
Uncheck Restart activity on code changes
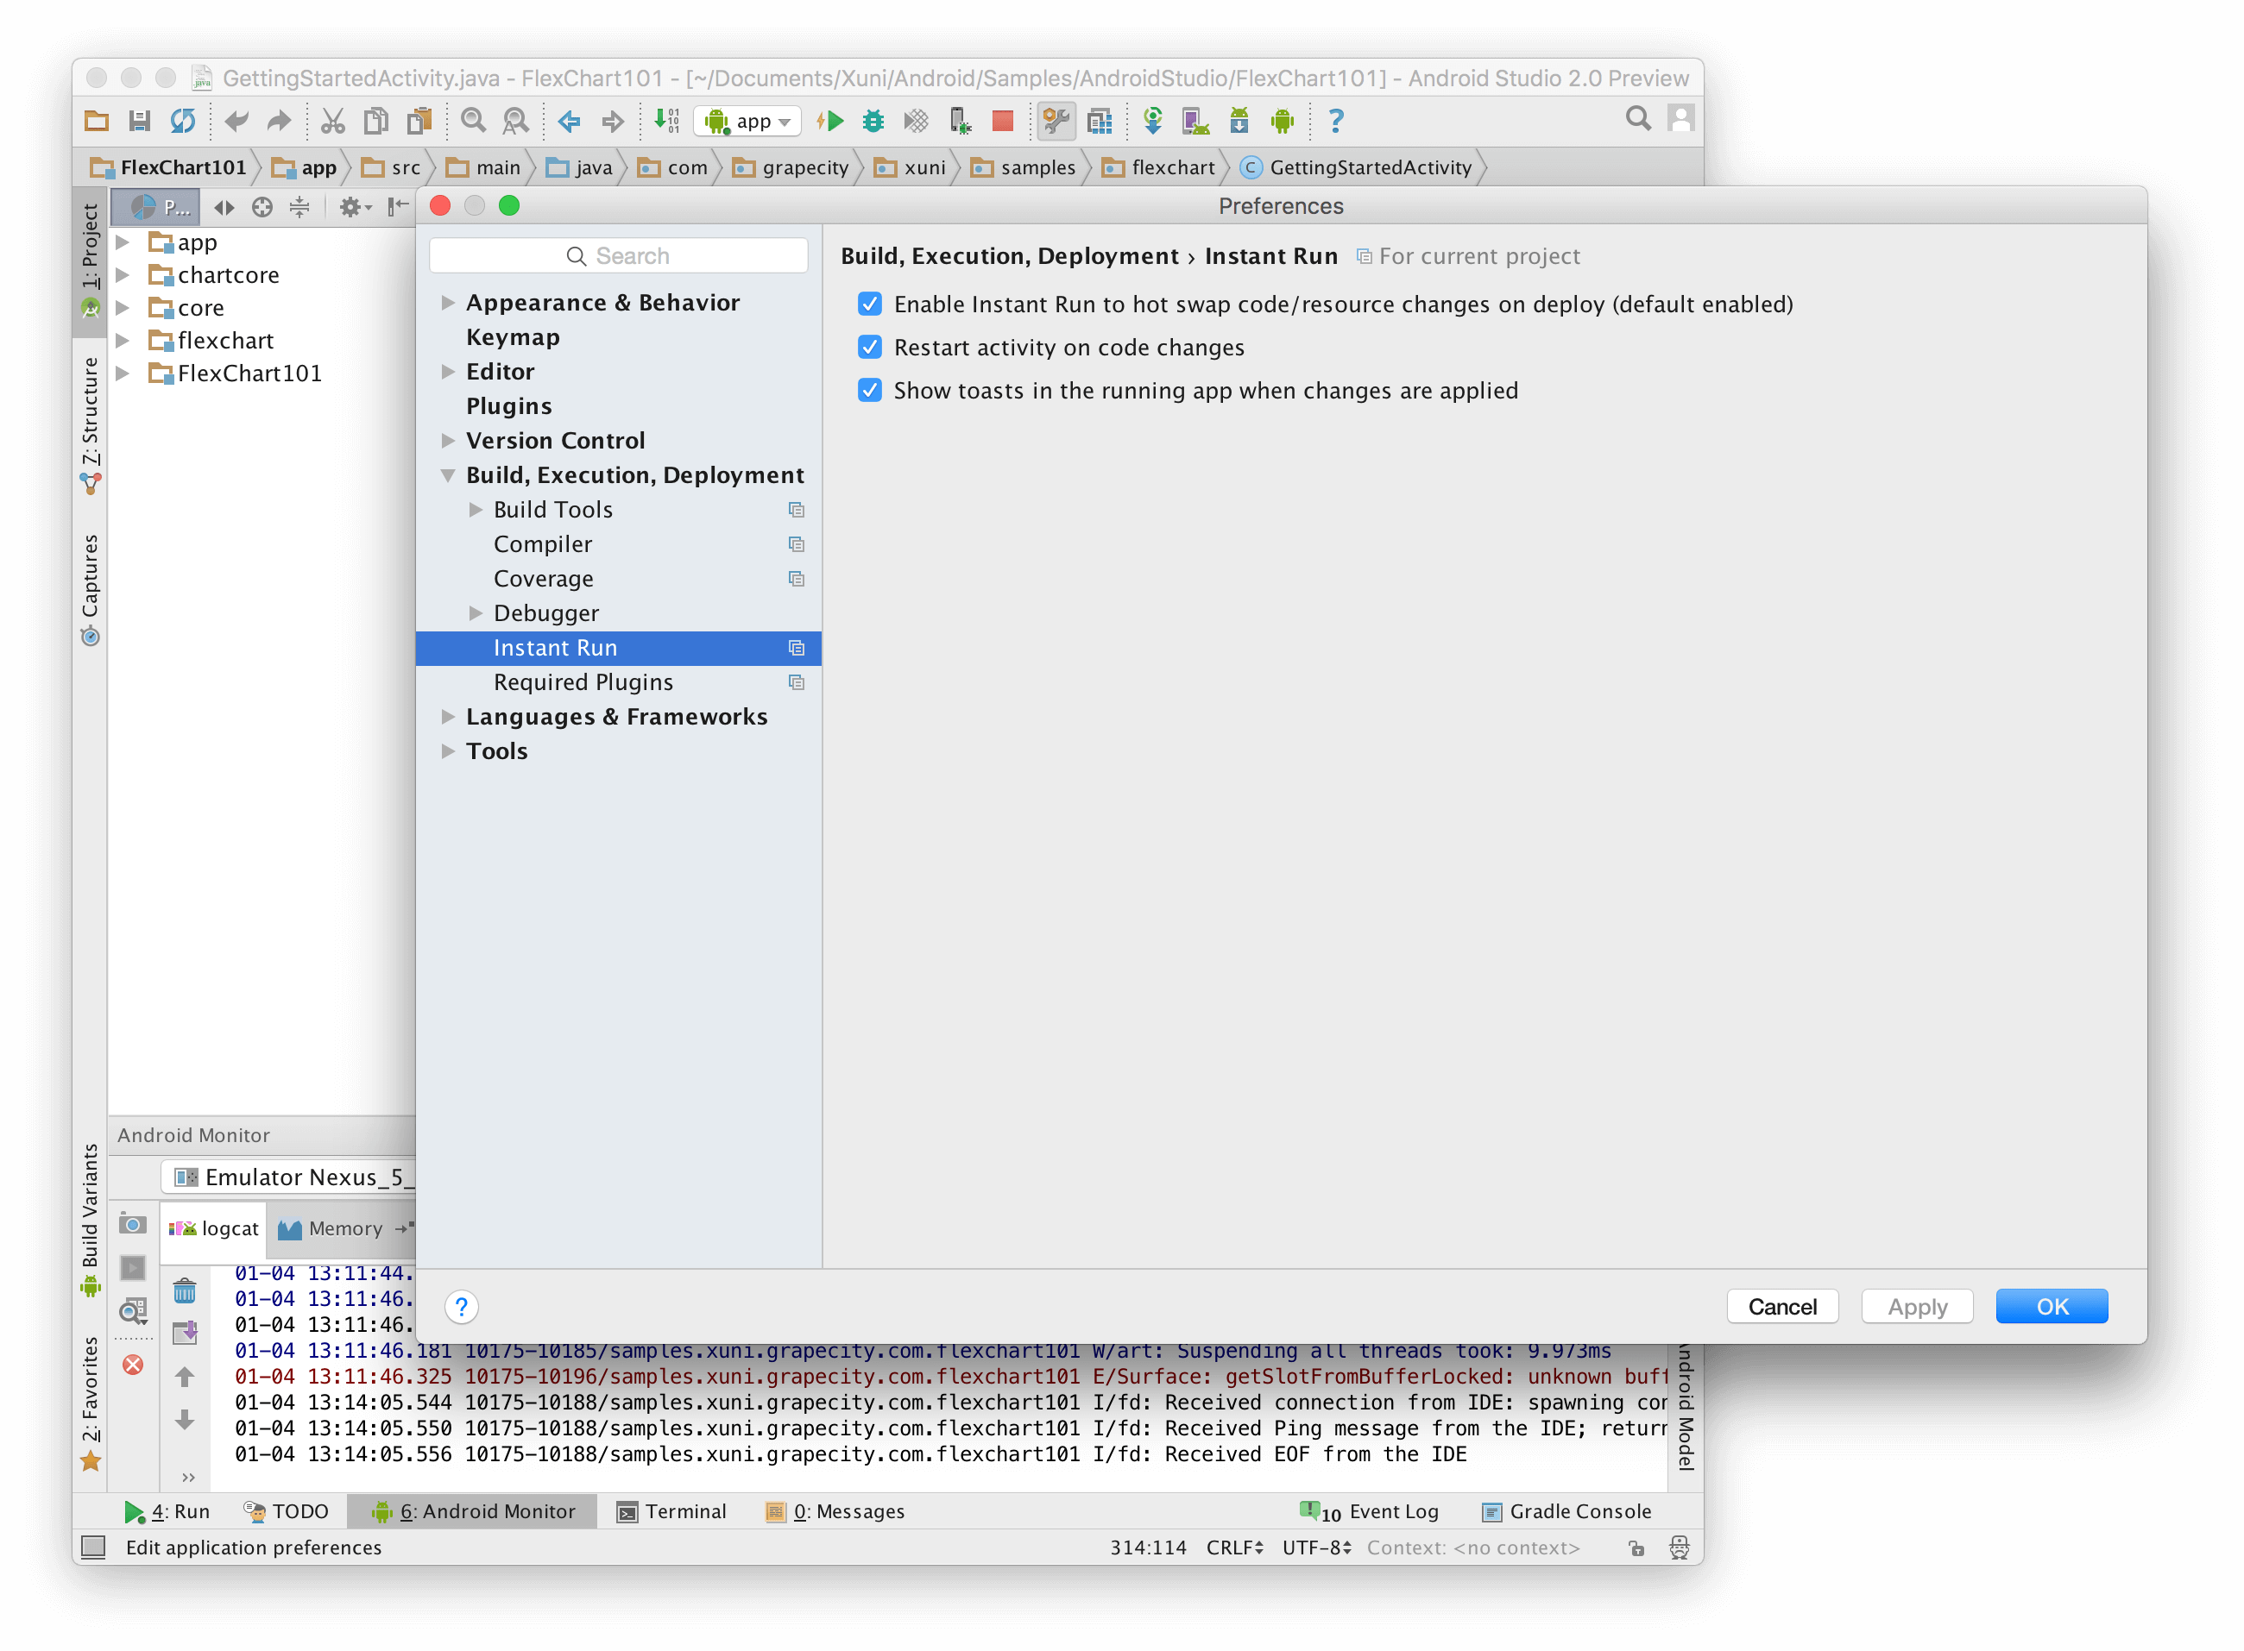coord(870,347)
